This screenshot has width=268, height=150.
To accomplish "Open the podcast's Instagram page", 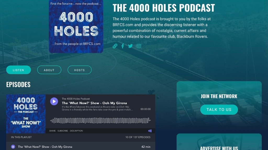I will coord(139,46).
